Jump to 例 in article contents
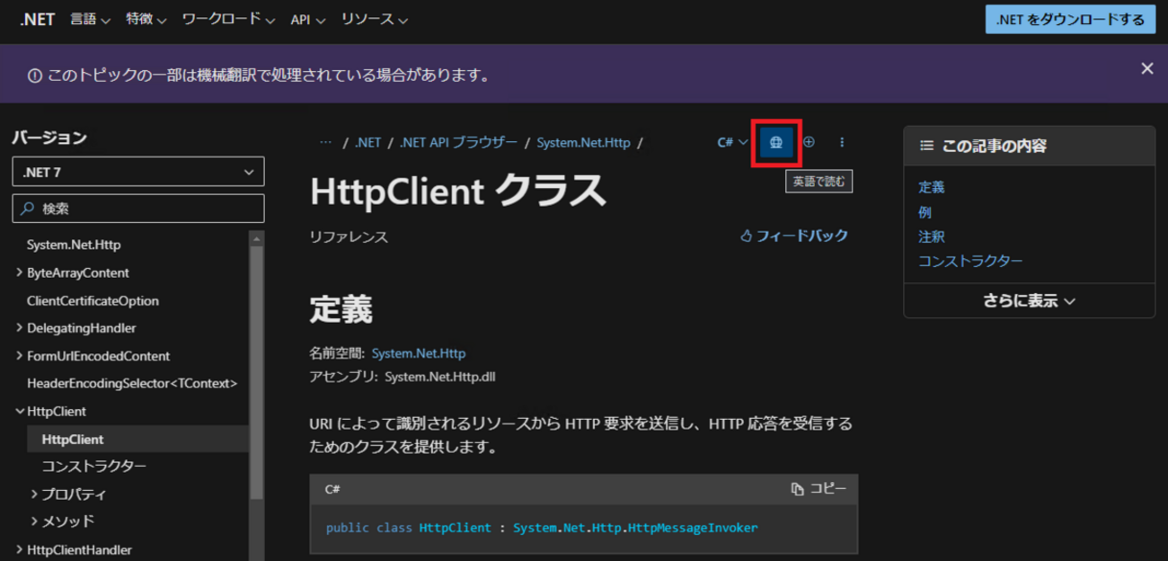 tap(925, 212)
